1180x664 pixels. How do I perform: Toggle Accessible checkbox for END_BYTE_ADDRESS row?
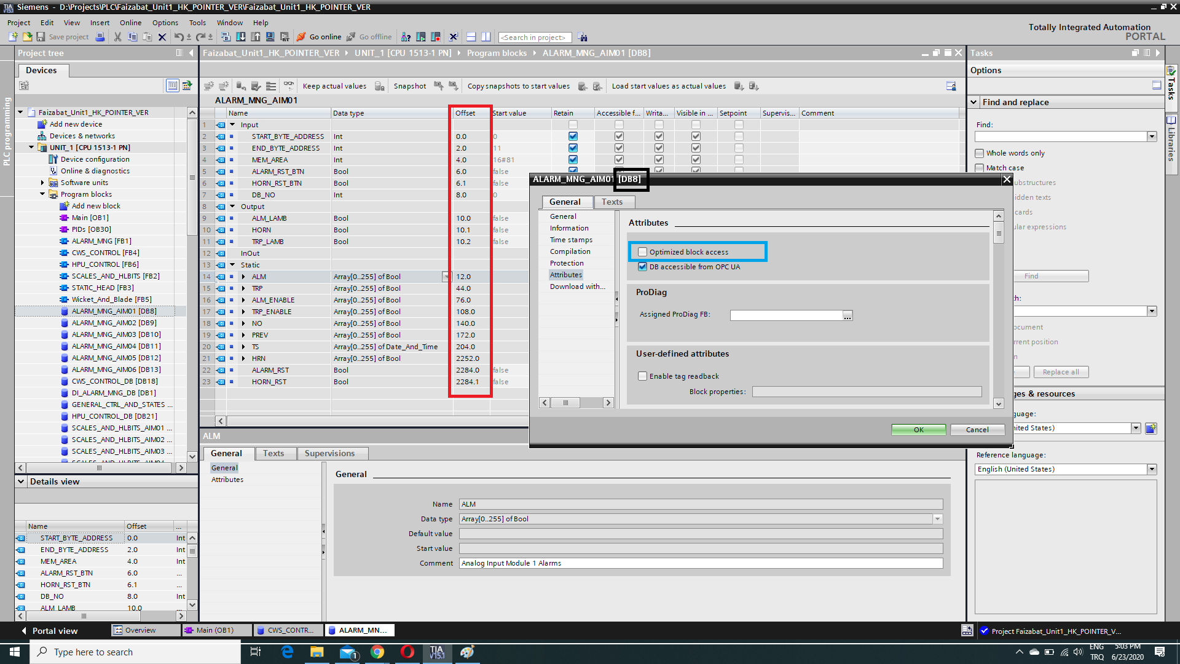click(x=619, y=148)
